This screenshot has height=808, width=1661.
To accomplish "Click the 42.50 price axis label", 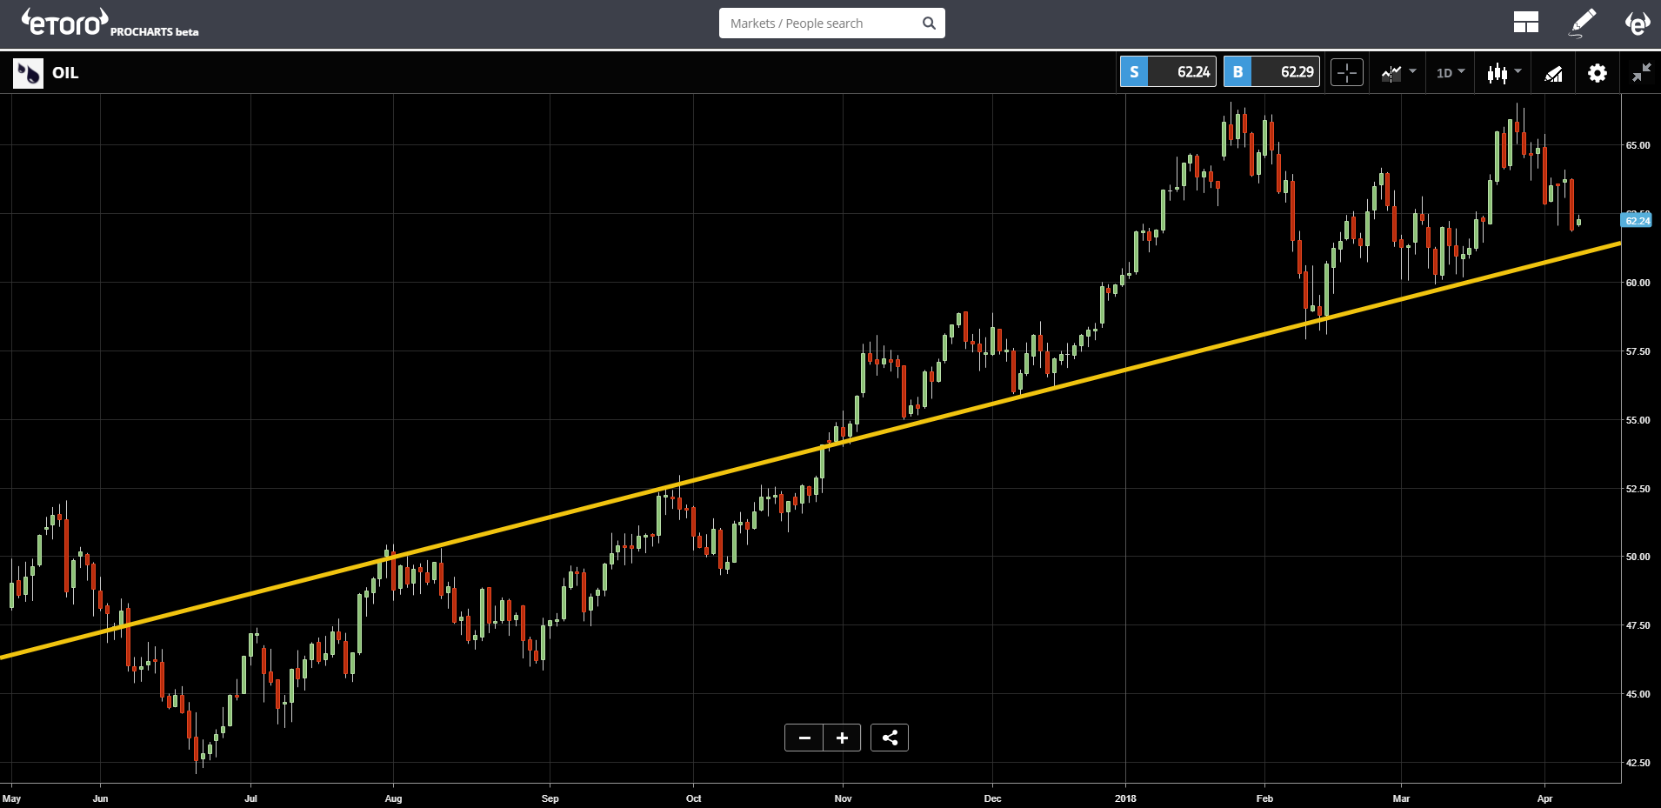I will pos(1638,763).
